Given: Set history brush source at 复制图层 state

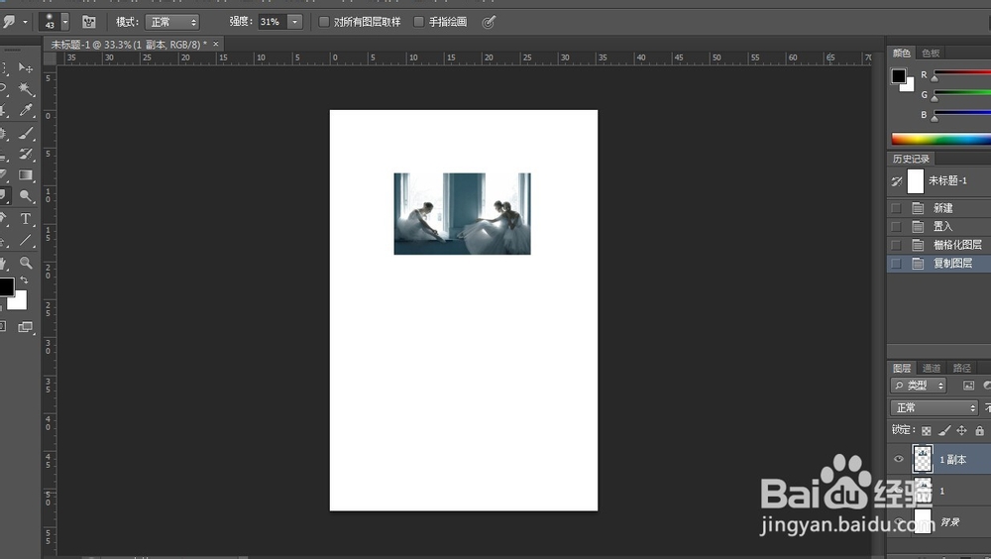Looking at the screenshot, I should [896, 263].
